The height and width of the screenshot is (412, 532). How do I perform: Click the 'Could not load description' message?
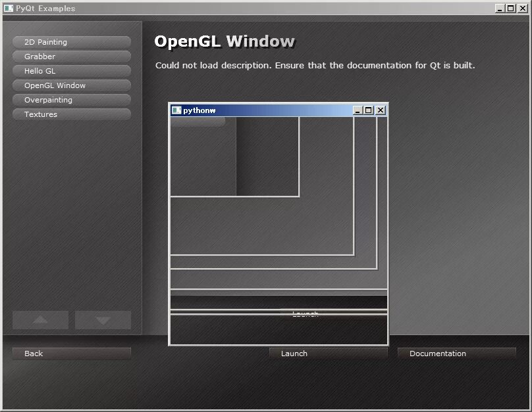[315, 65]
